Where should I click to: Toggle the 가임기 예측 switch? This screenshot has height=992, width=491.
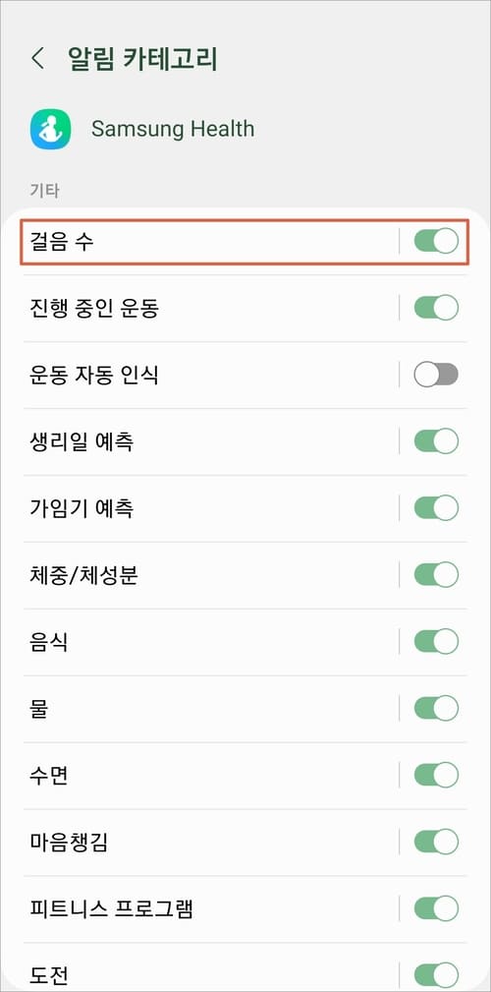[x=436, y=508]
